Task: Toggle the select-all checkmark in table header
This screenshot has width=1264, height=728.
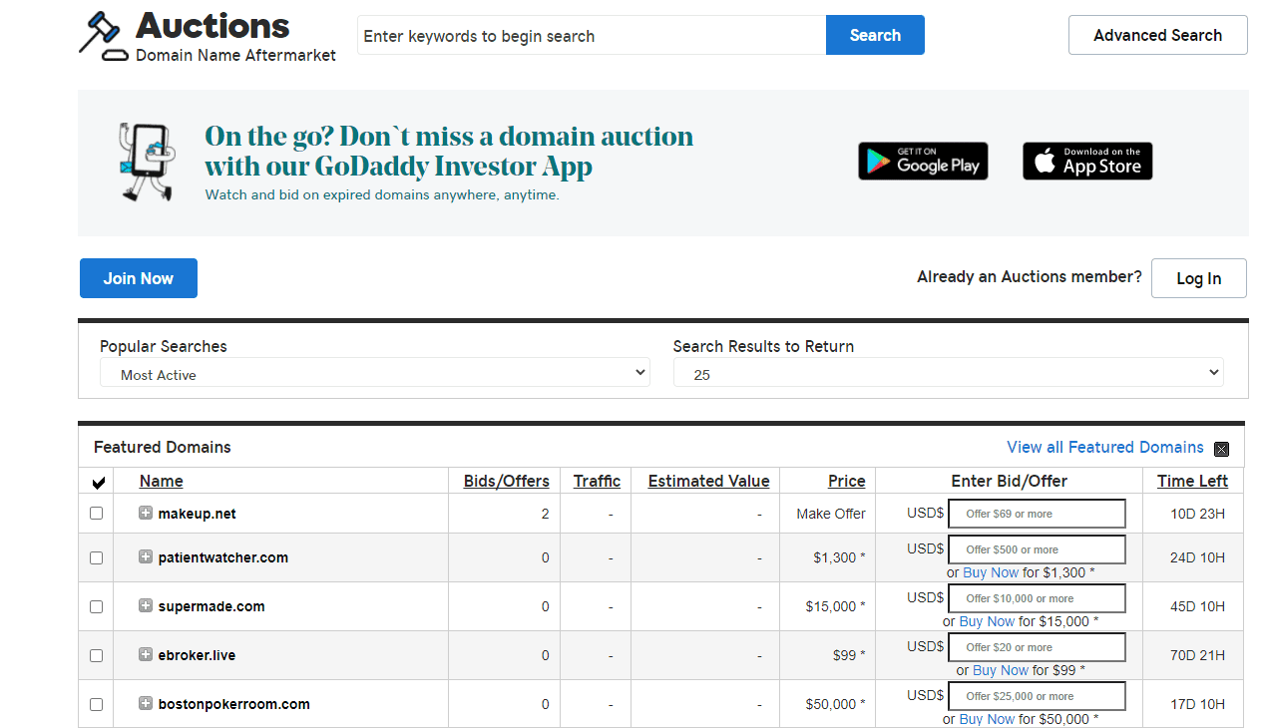Action: (x=98, y=483)
